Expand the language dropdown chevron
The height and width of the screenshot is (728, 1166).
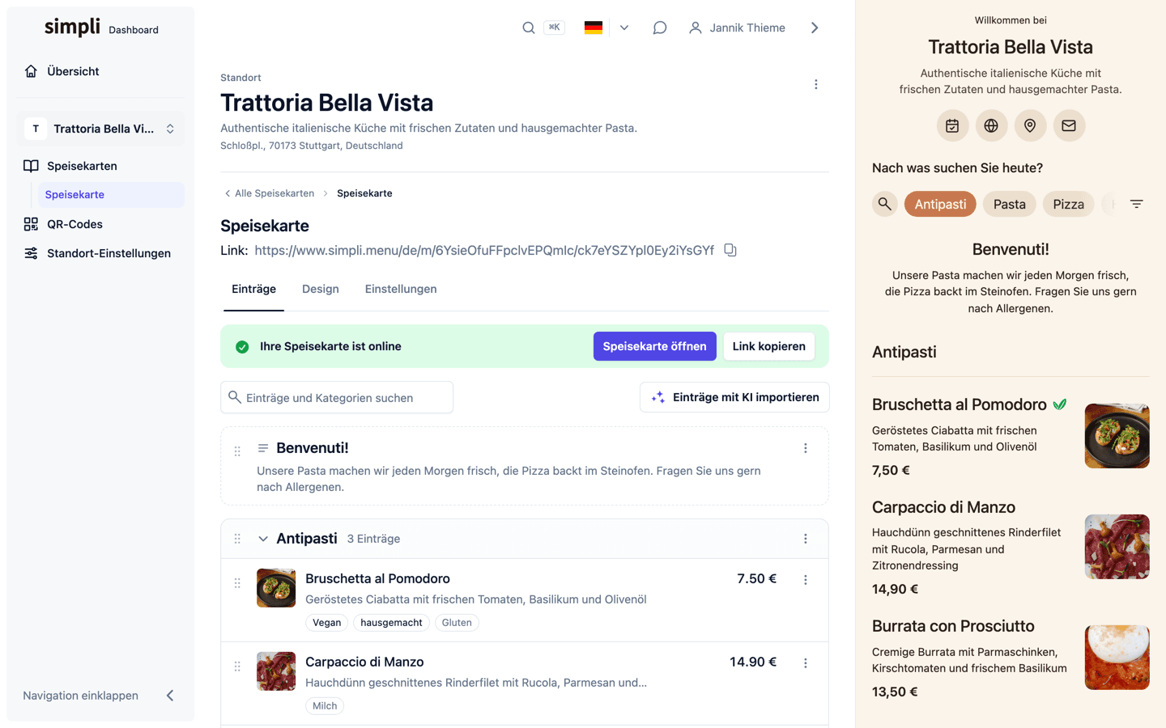click(624, 28)
